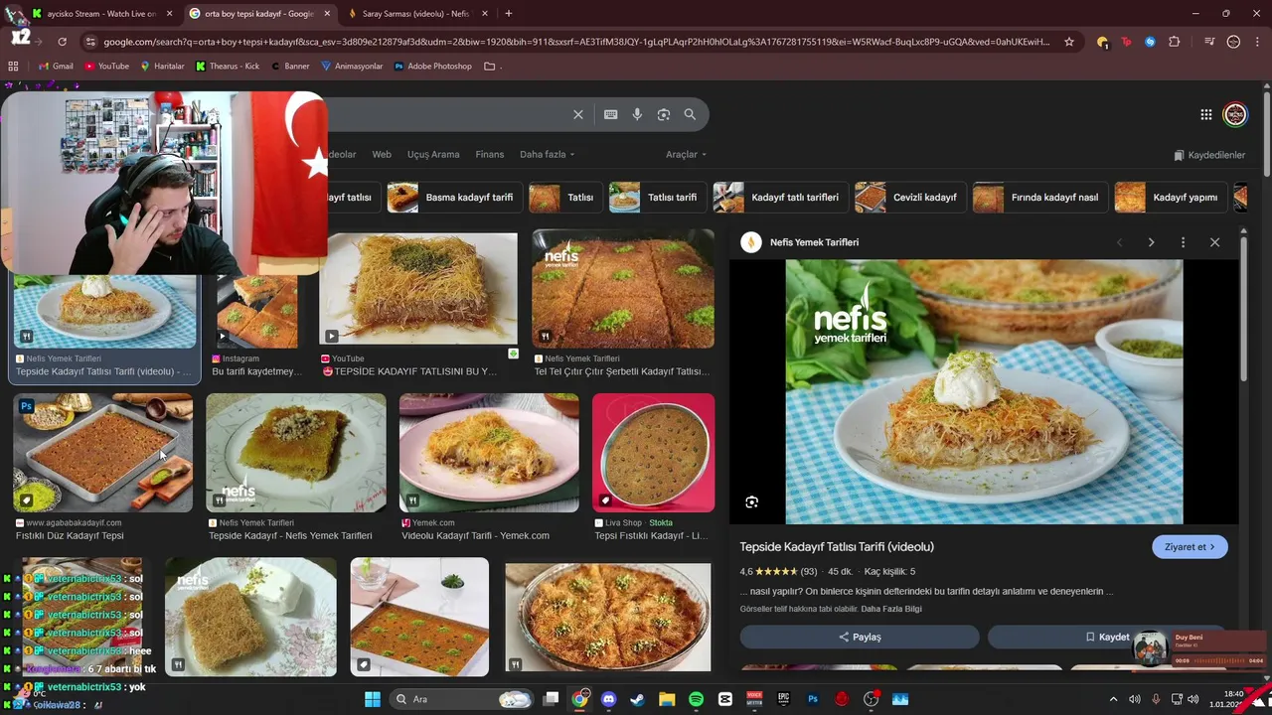Open Tepside Kadayıf Tatlısı Tarifi title link
This screenshot has height=715, width=1272.
(x=837, y=547)
